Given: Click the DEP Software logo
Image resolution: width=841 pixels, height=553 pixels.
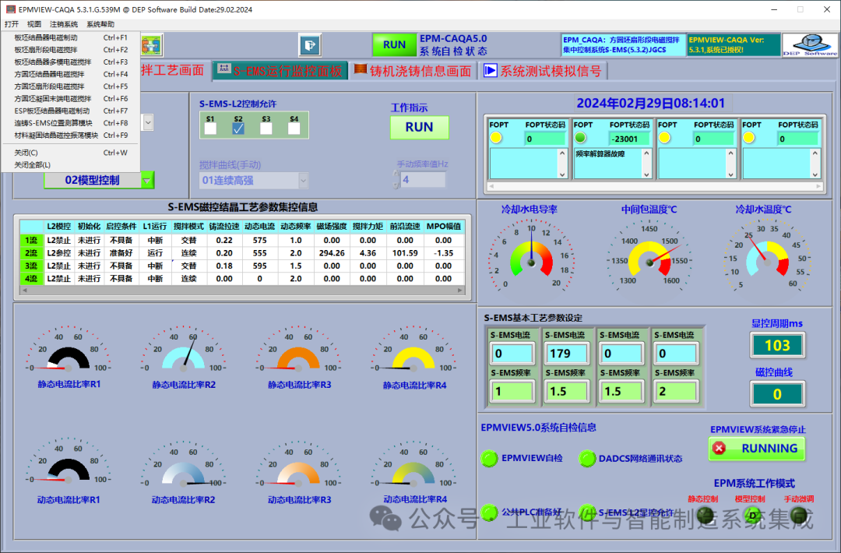Looking at the screenshot, I should point(809,45).
